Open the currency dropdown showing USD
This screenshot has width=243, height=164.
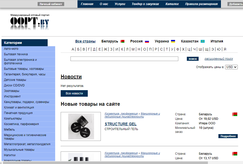click(231, 67)
